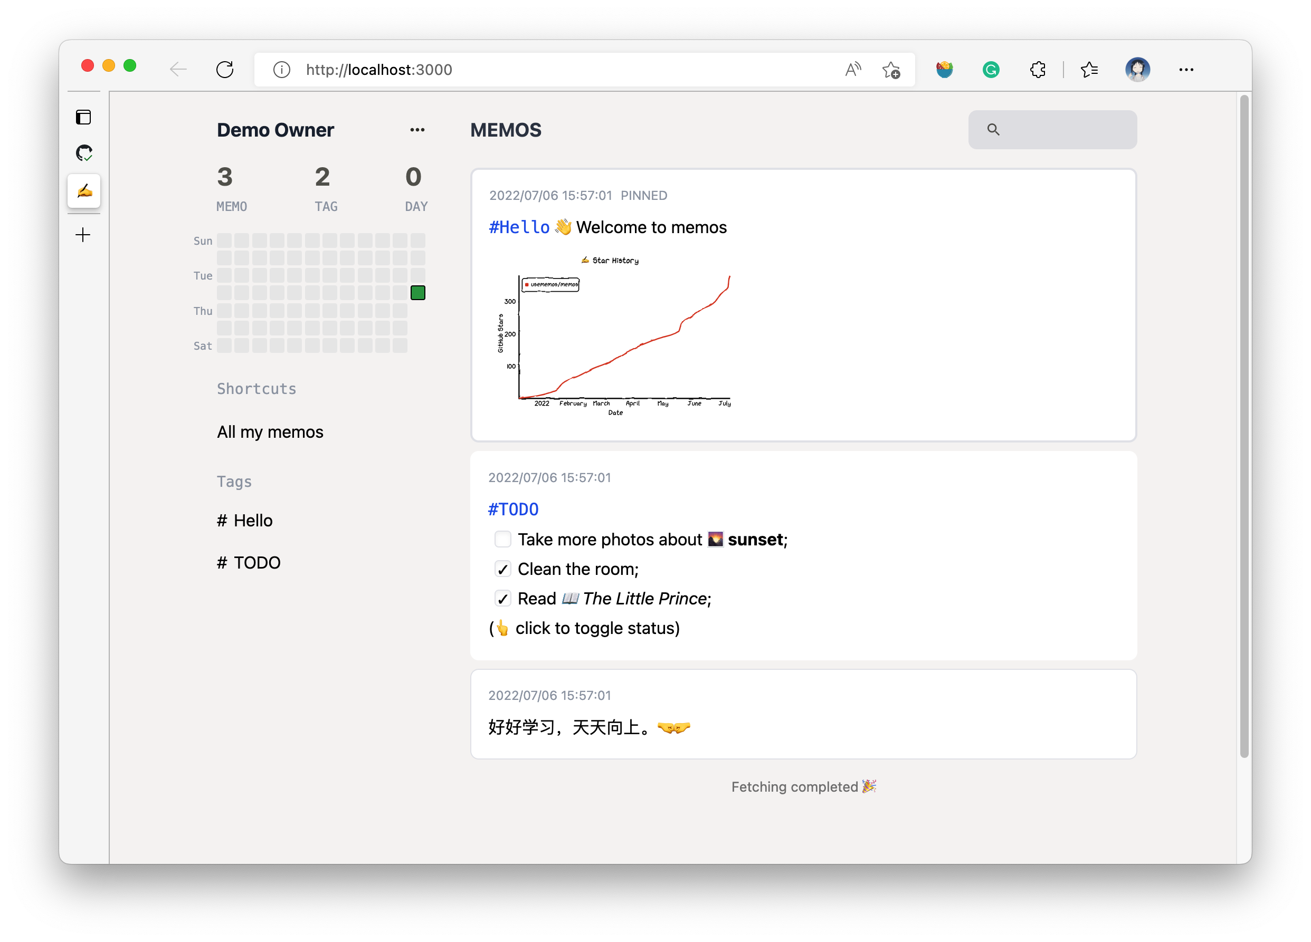
Task: Click the green heatmap day square
Action: (x=417, y=293)
